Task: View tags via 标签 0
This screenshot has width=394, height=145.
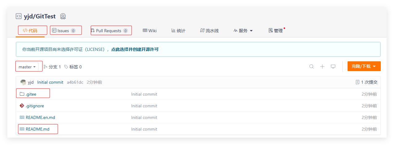Action: coord(73,67)
